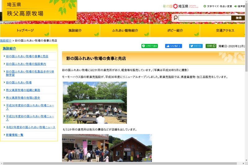Click the LINEで送る share button
Viewport: 248px width, 165px height.
click(x=149, y=46)
